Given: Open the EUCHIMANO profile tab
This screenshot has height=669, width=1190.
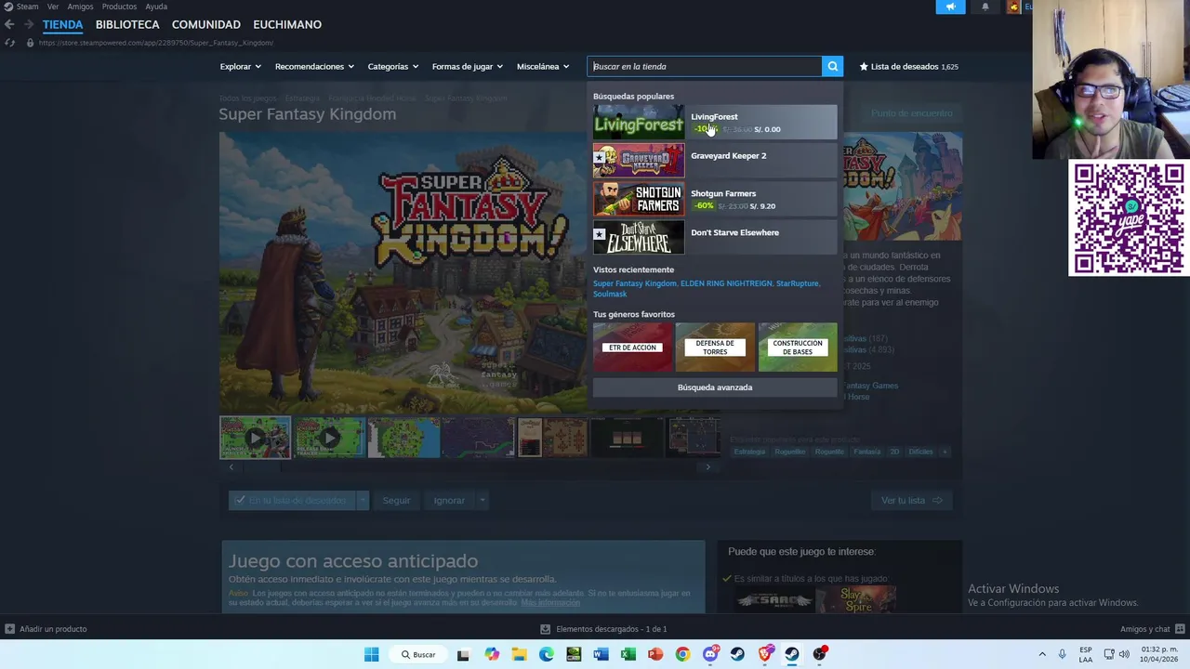Looking at the screenshot, I should pyautogui.click(x=287, y=24).
